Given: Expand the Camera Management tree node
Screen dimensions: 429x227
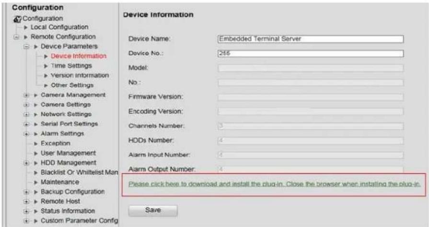Looking at the screenshot, I should click(x=26, y=95).
